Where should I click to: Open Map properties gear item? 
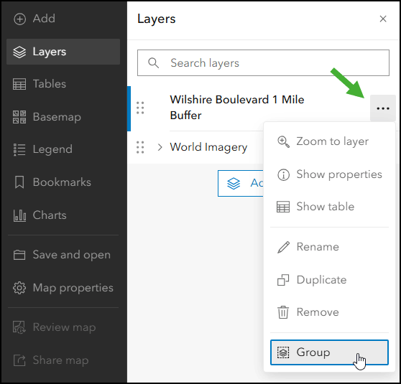tap(63, 288)
